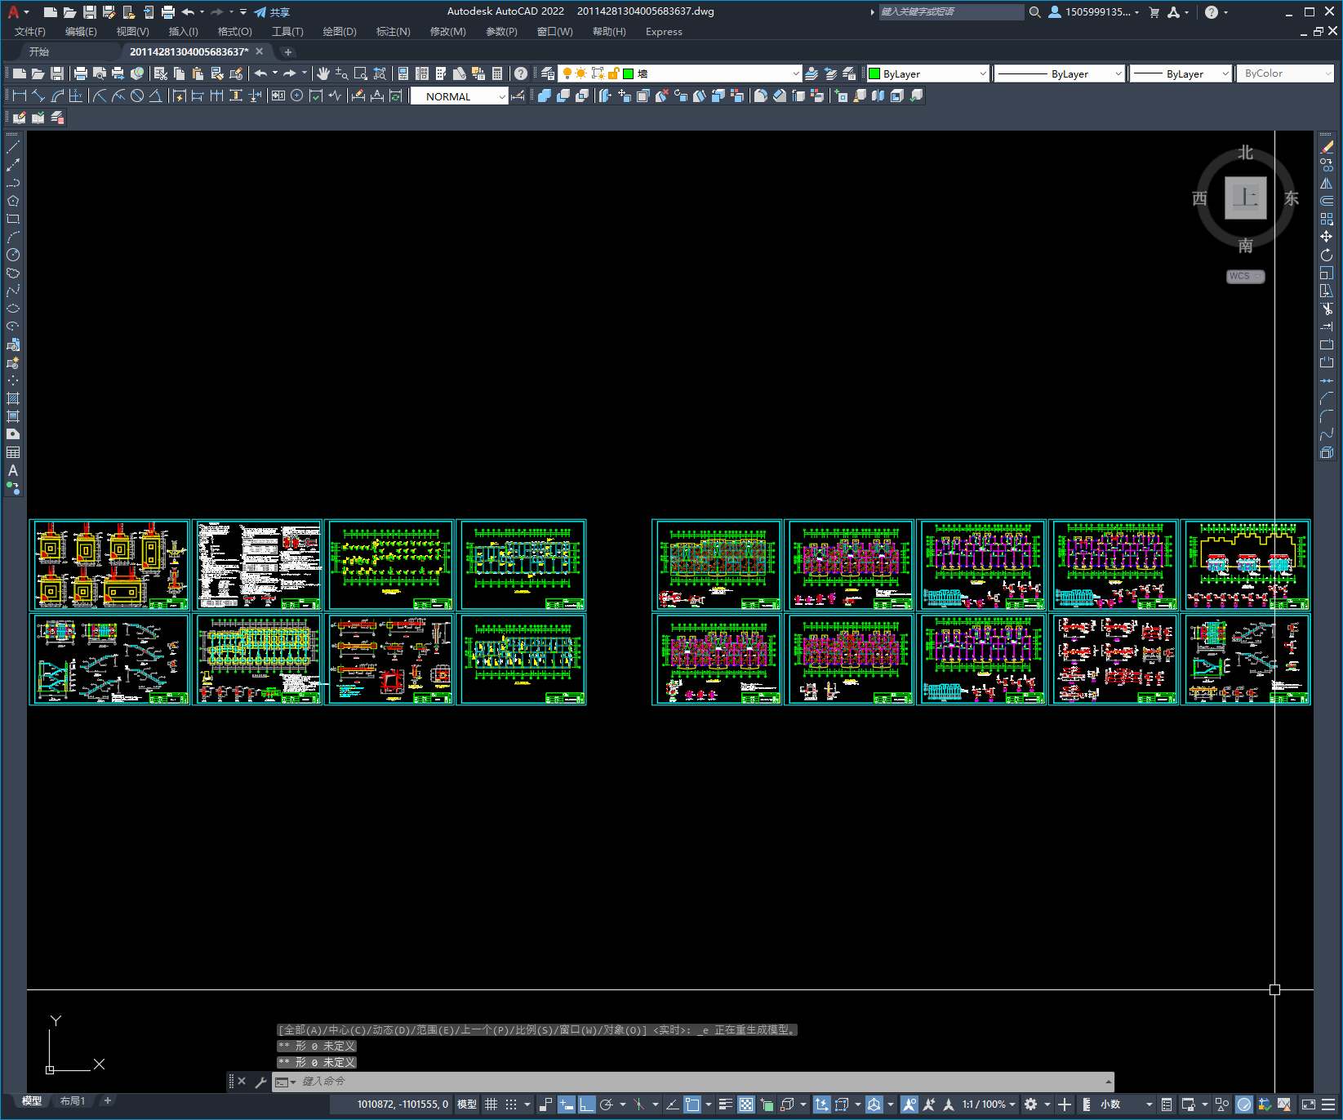This screenshot has height=1120, width=1343.
Task: Click the Dimension Update icon
Action: (x=396, y=96)
